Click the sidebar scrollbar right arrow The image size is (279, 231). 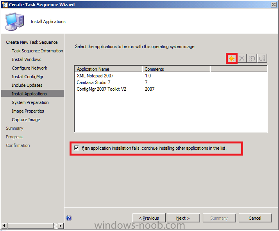coord(61,226)
